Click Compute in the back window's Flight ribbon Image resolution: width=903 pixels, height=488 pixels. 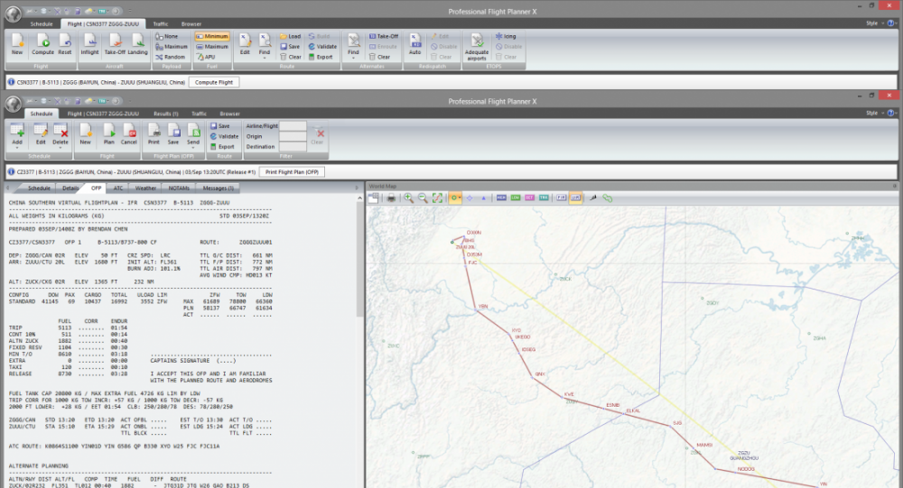[43, 44]
